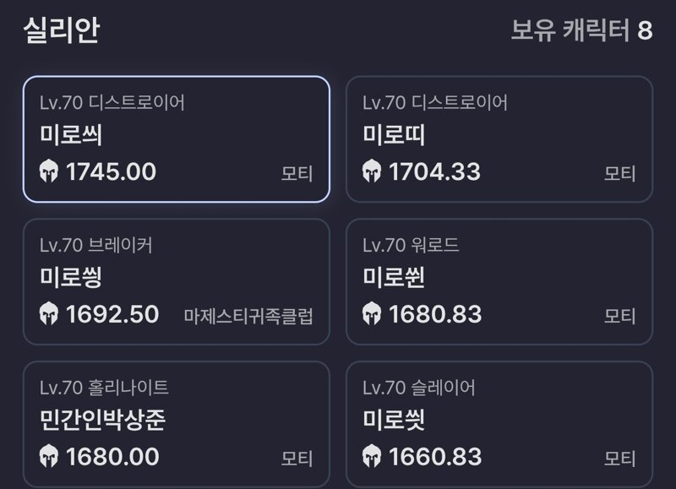Click helmet icon beside 1704.33
Image resolution: width=676 pixels, height=489 pixels.
pos(372,171)
